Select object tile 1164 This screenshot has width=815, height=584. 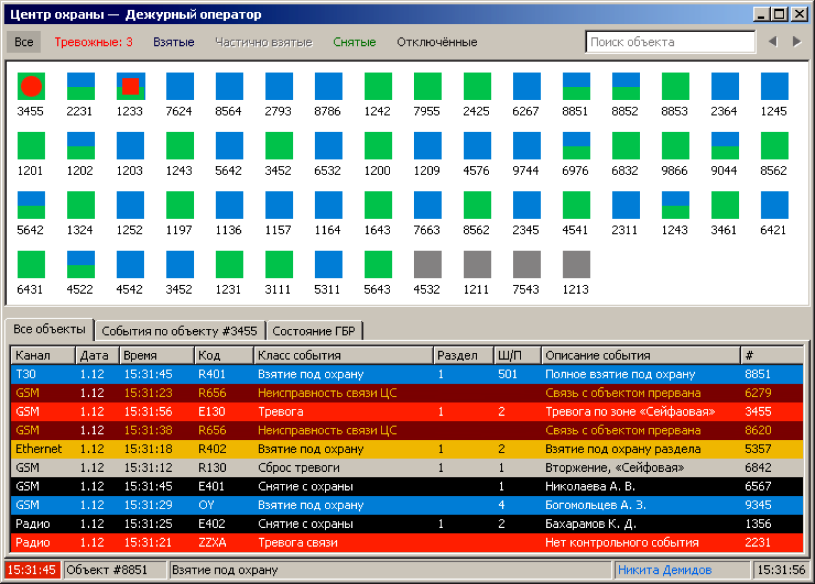coord(328,205)
